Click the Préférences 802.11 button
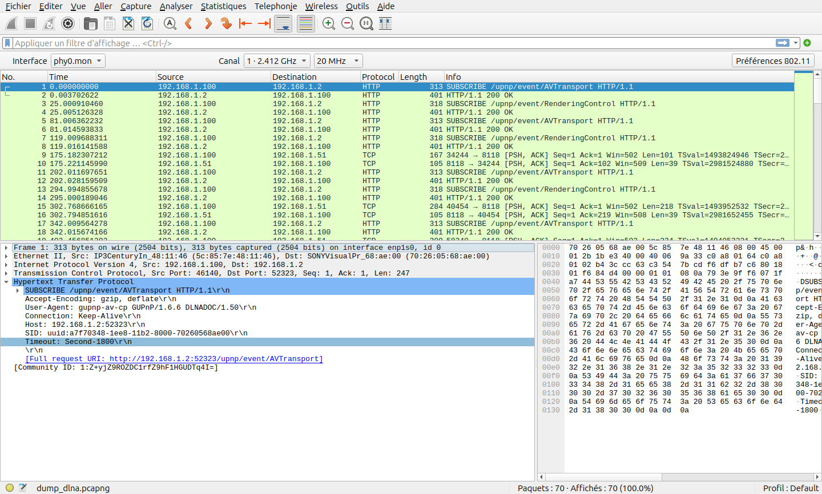The image size is (822, 494). coord(773,61)
